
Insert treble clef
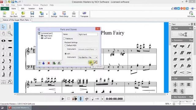click(x=175, y=84)
